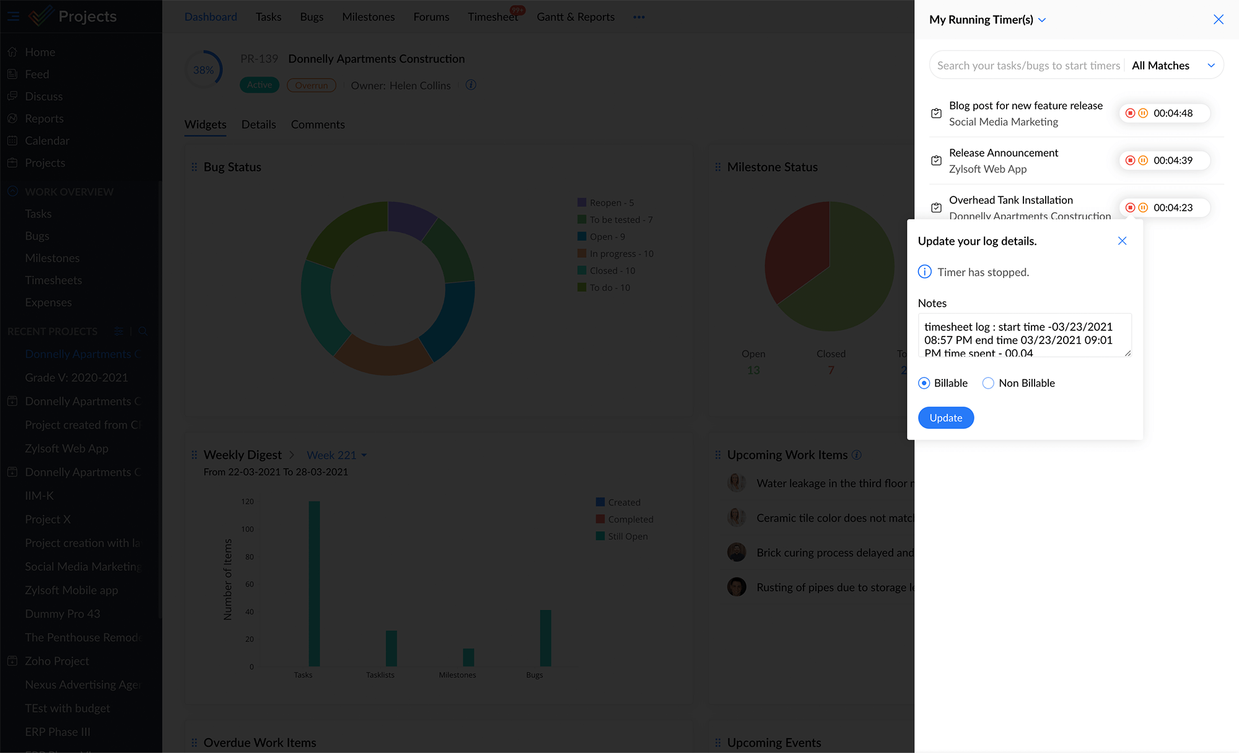Click drag handle on Weekly Digest widget

pos(194,455)
